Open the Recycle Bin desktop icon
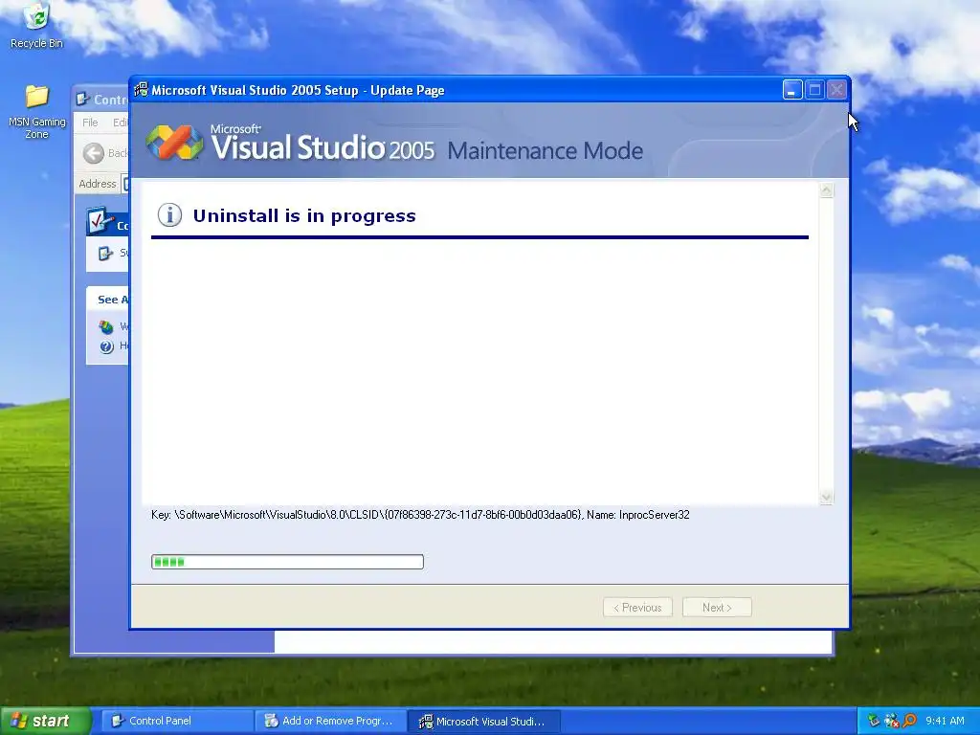 (x=37, y=25)
